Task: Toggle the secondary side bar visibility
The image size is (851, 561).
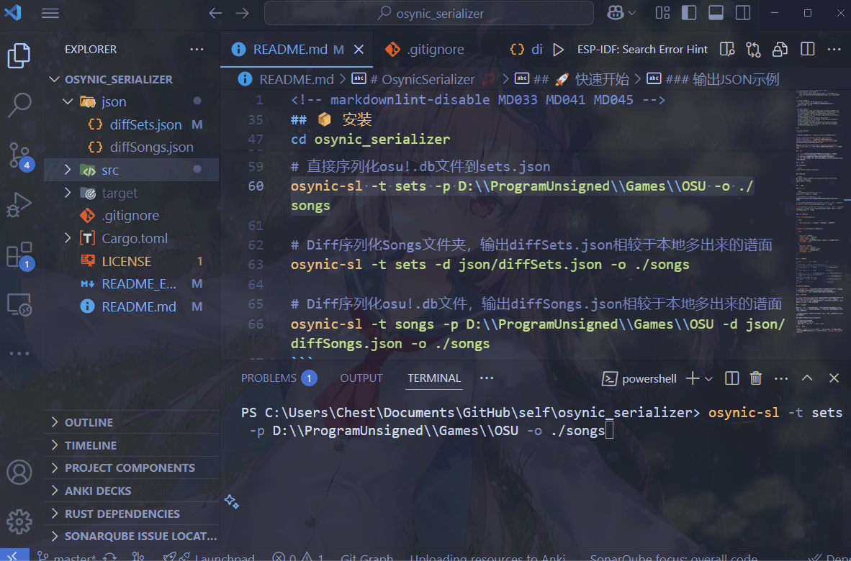Action: [x=743, y=13]
